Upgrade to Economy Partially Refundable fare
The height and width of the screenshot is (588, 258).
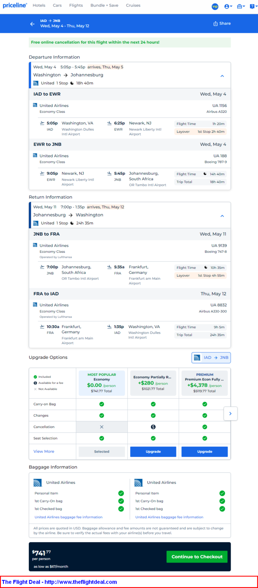point(153,451)
